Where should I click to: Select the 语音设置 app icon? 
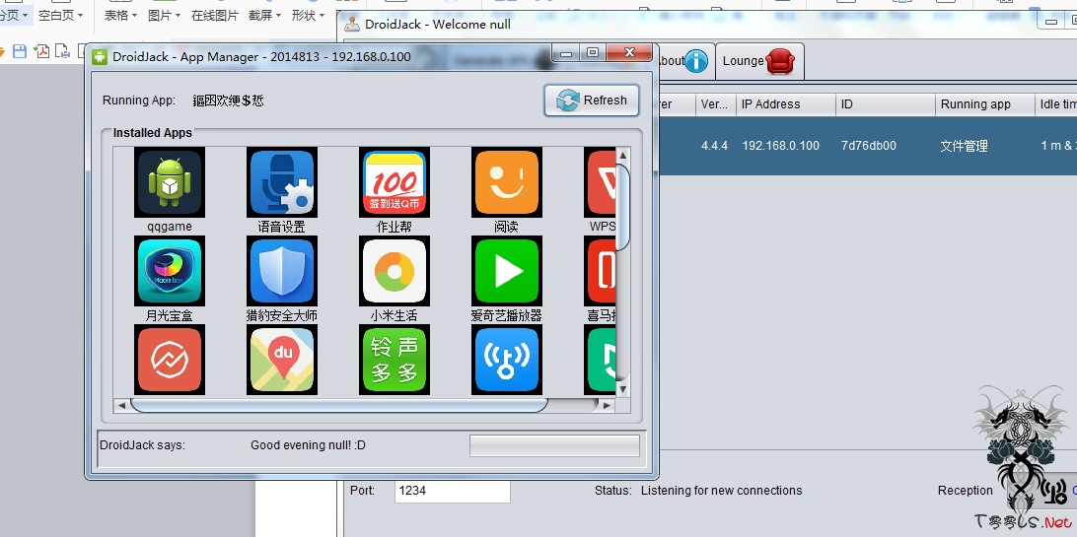[282, 182]
